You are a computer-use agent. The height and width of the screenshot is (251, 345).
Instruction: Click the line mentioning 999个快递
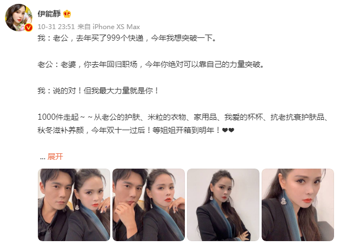[127, 38]
